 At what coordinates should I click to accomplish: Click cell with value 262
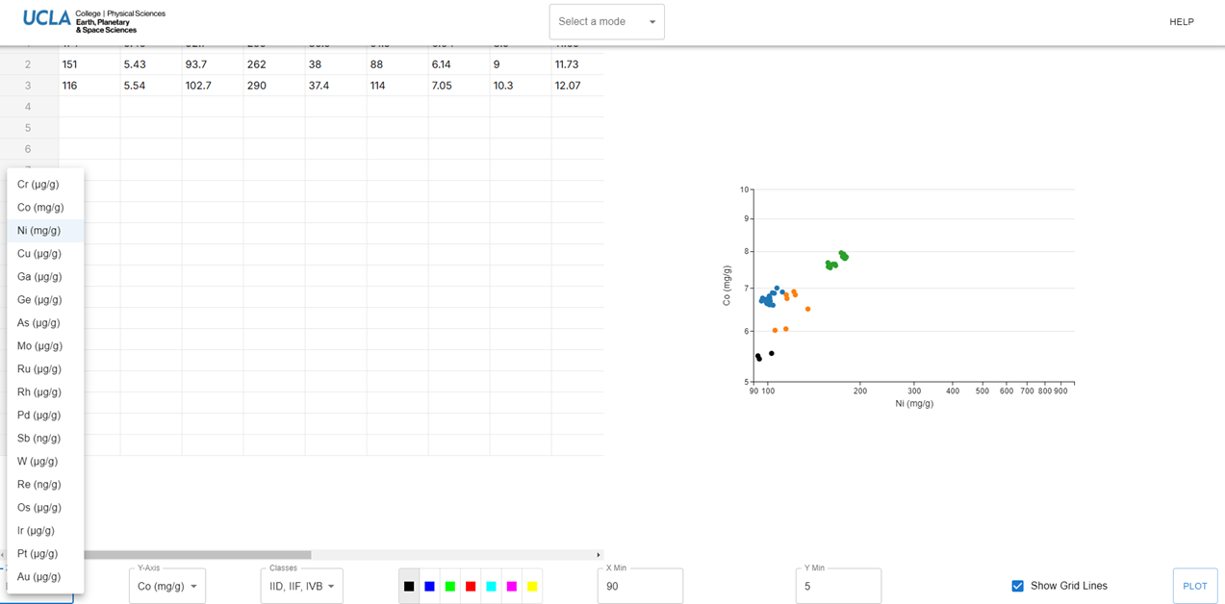(x=274, y=64)
